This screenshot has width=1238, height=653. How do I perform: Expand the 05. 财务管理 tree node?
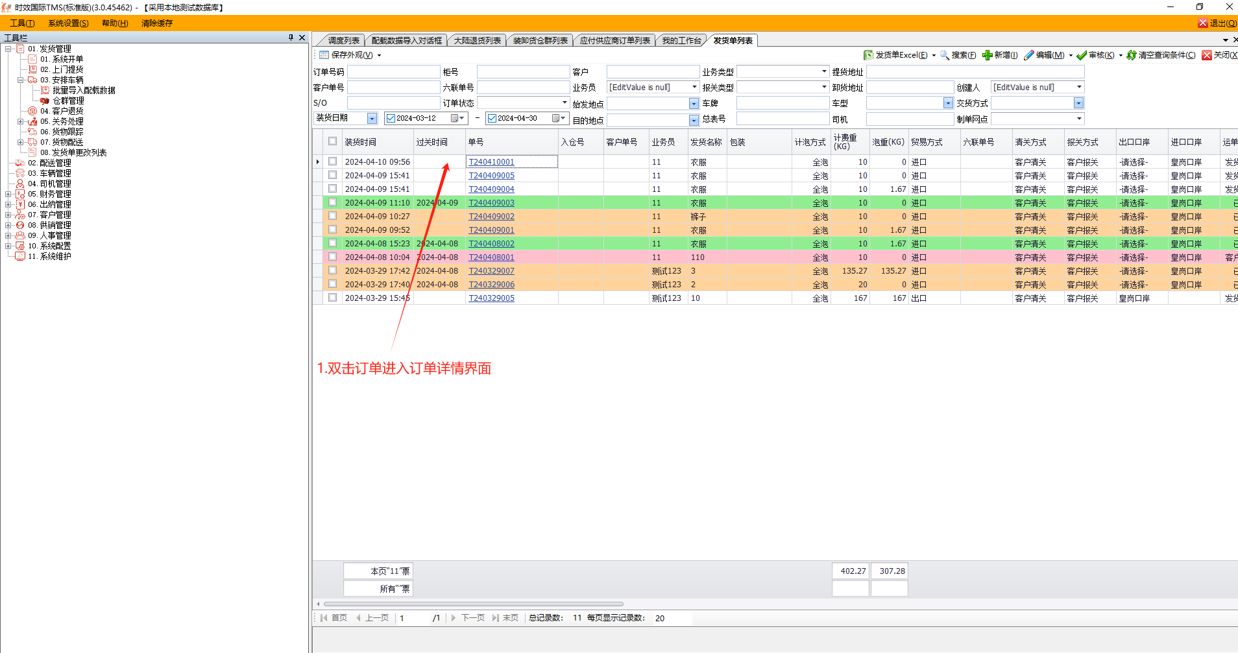[x=8, y=194]
